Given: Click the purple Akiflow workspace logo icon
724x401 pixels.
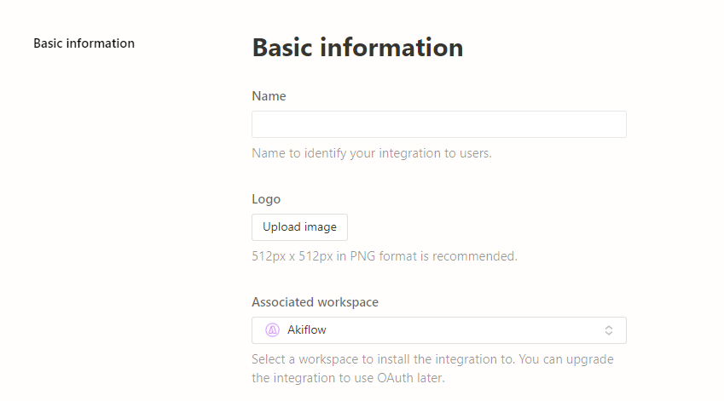Looking at the screenshot, I should point(272,330).
